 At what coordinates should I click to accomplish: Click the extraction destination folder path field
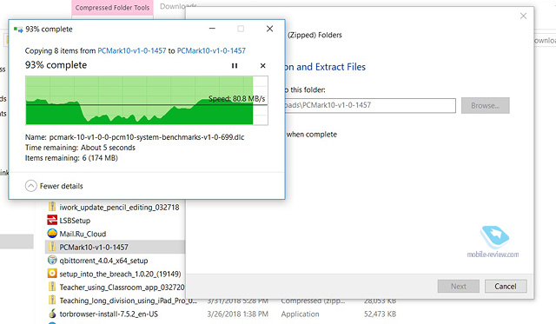370,105
